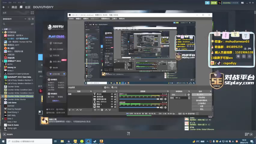
Task: Toggle lock on 图像 4 source
Action: 115,104
